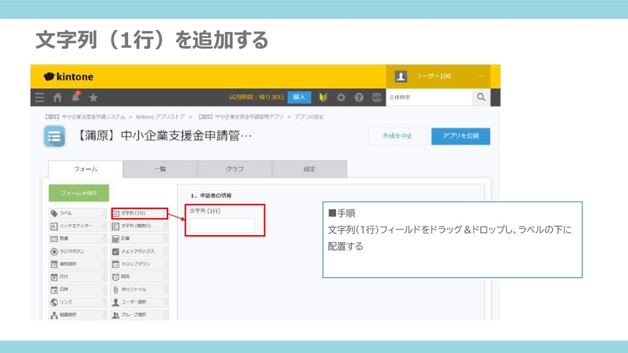This screenshot has height=353, width=628.
Task: Select the 数値 number field type
Action: pos(78,239)
